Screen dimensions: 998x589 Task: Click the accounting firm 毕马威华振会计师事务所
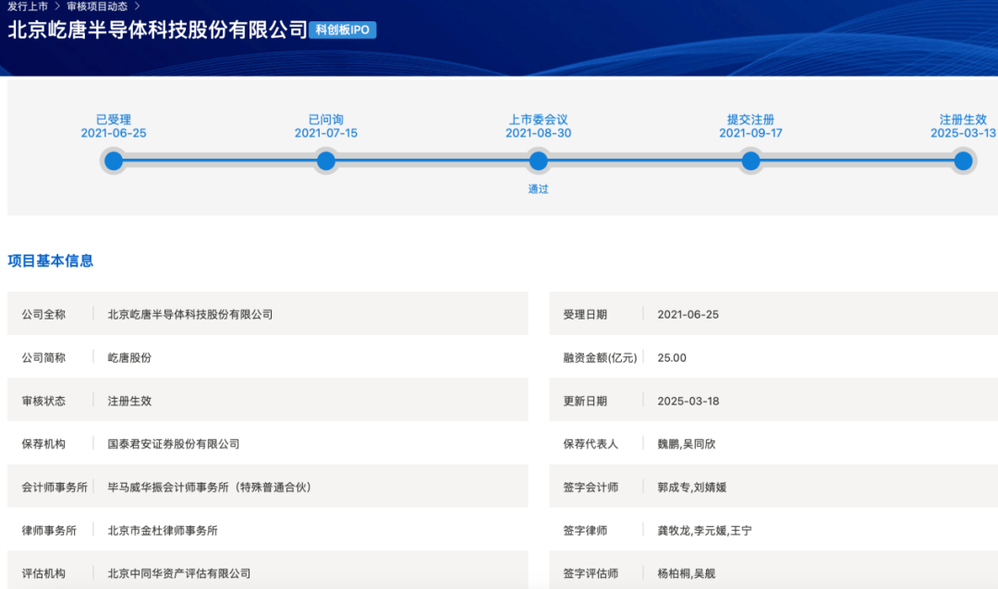click(210, 487)
